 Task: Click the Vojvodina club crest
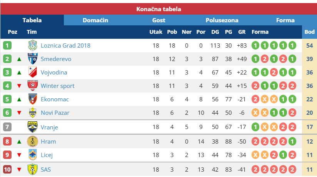tap(33, 73)
